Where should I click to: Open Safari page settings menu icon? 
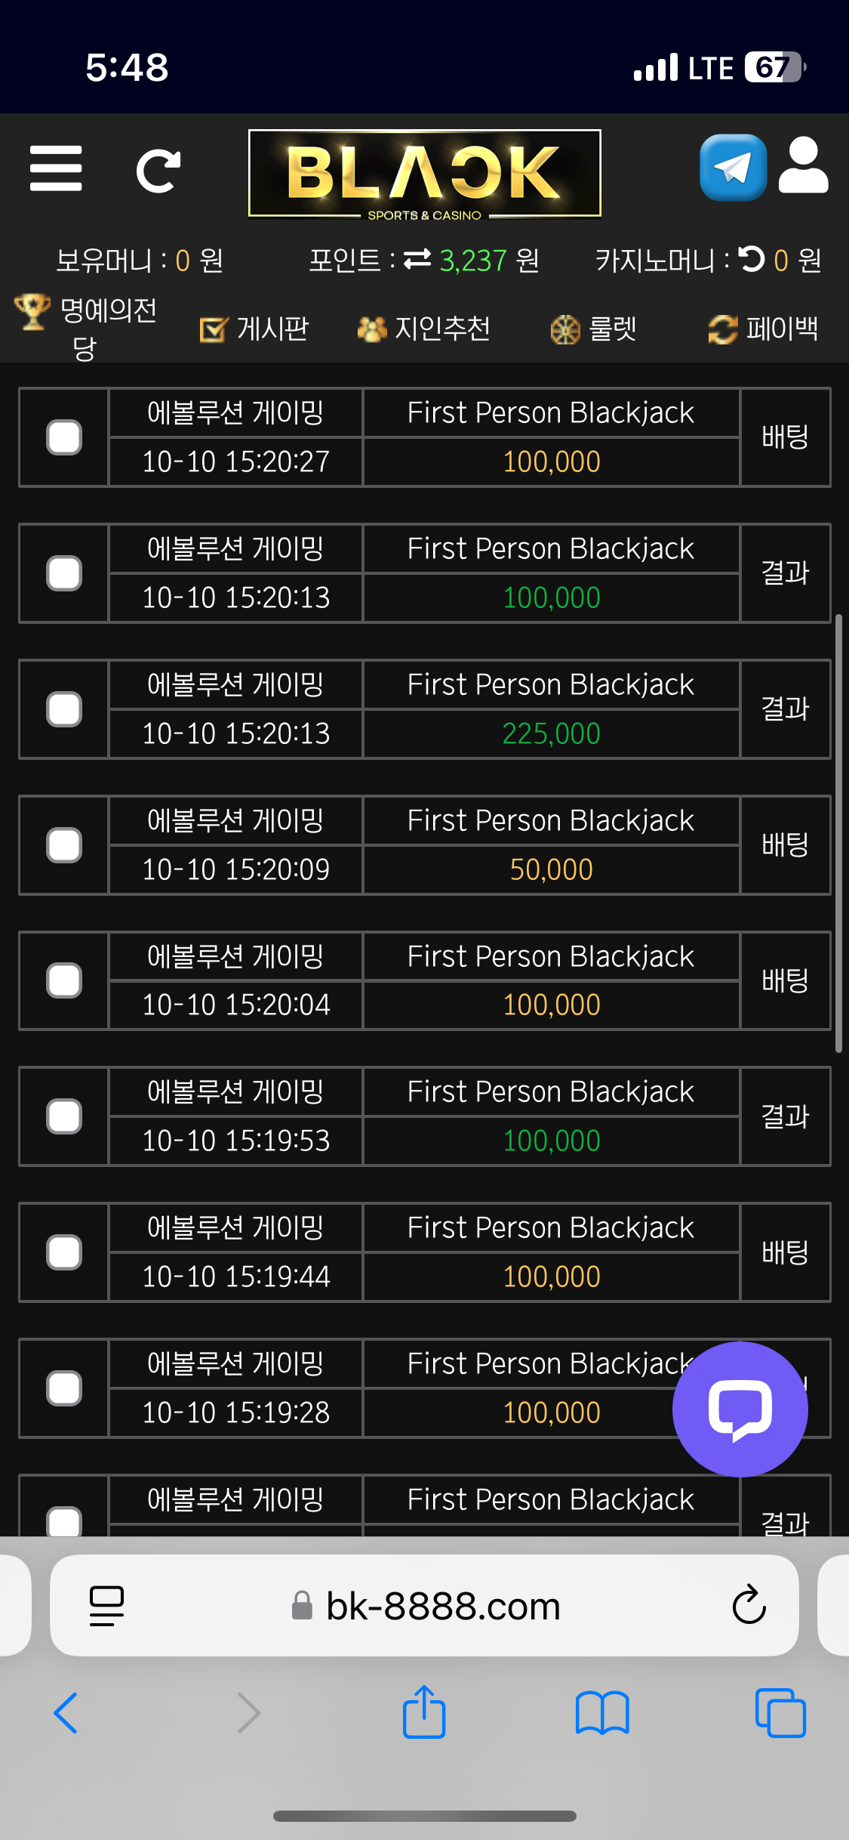[x=106, y=1605]
